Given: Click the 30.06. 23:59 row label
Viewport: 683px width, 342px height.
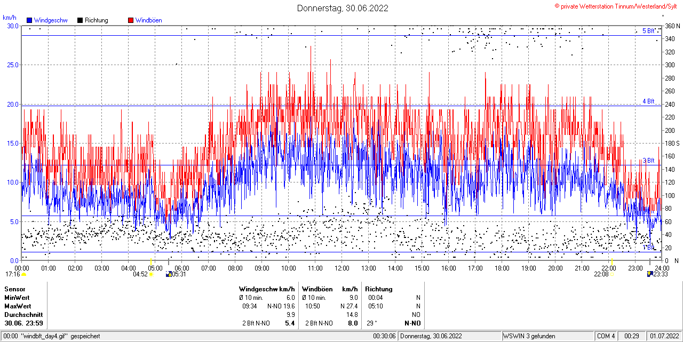Looking at the screenshot, I should pyautogui.click(x=24, y=323).
